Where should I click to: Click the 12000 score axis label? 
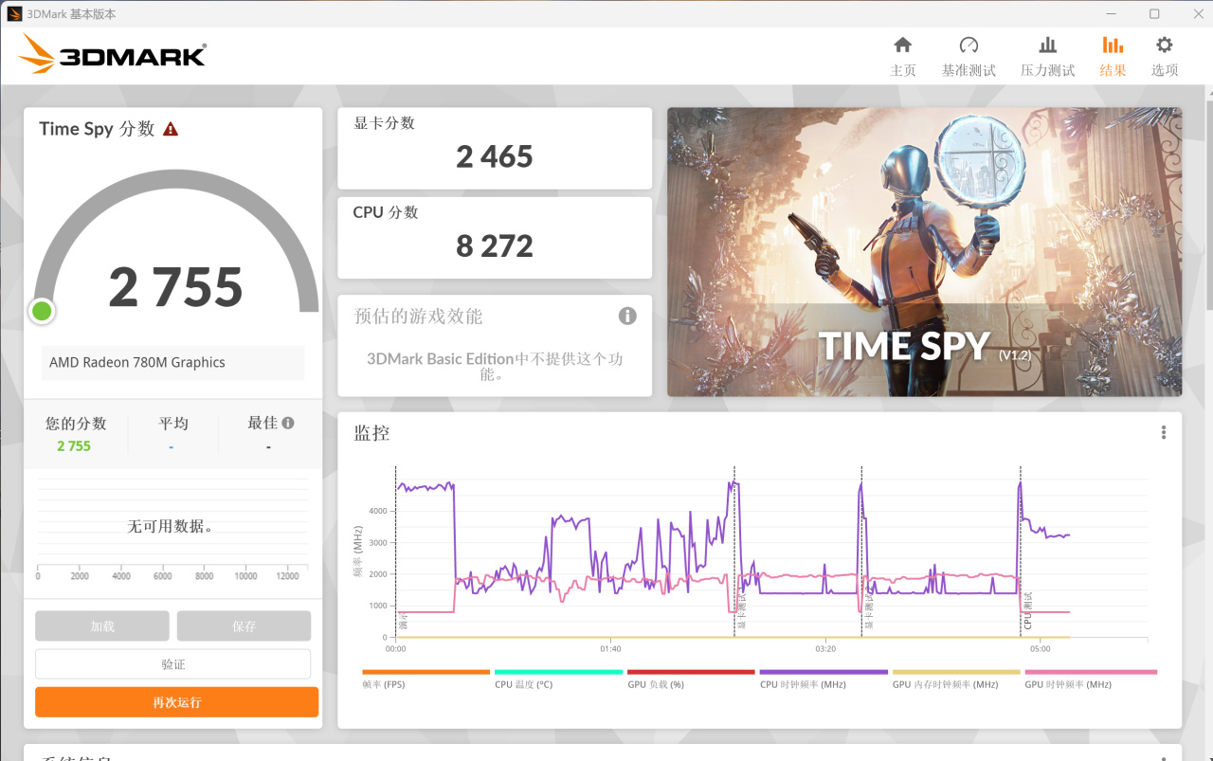coord(287,576)
